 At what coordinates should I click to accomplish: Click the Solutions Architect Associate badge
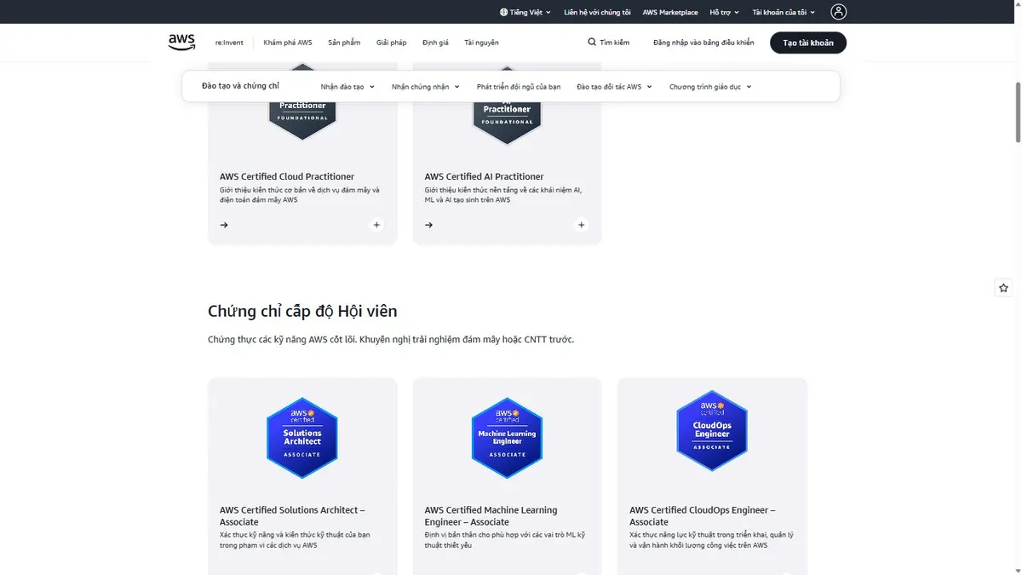click(302, 438)
